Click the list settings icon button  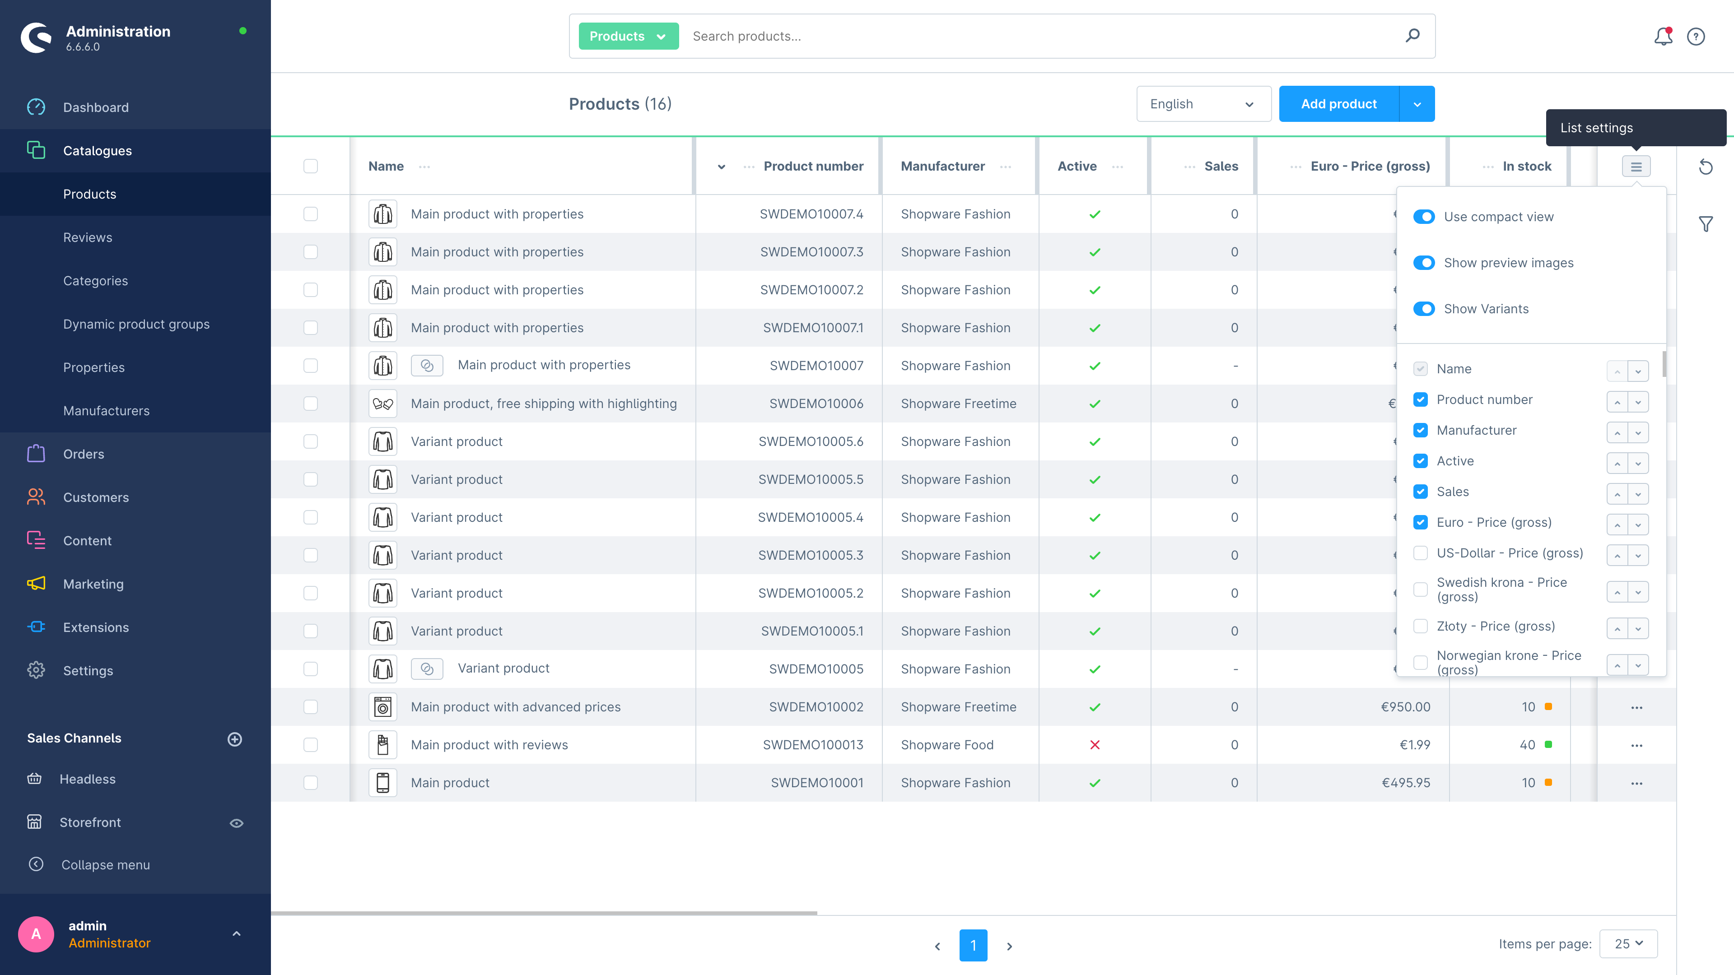click(1637, 167)
